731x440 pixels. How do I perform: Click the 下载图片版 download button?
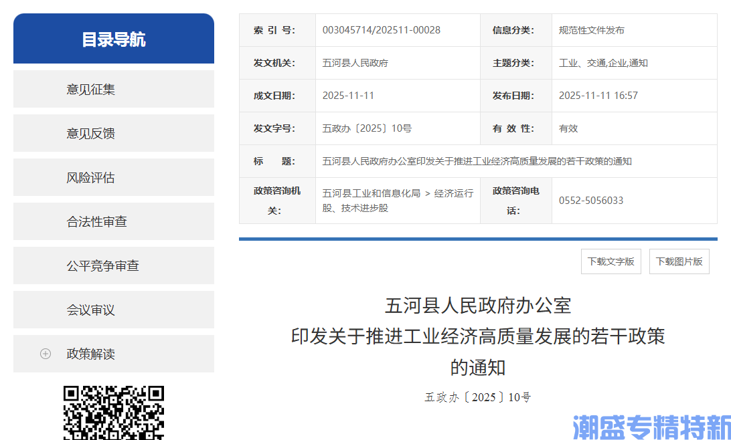pyautogui.click(x=679, y=261)
